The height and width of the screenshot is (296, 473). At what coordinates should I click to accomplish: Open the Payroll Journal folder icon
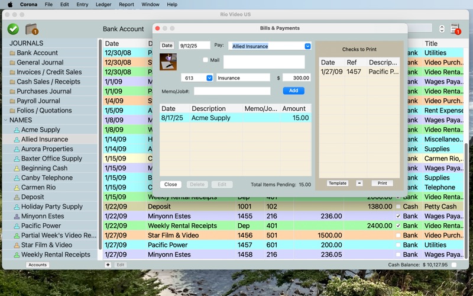point(12,101)
